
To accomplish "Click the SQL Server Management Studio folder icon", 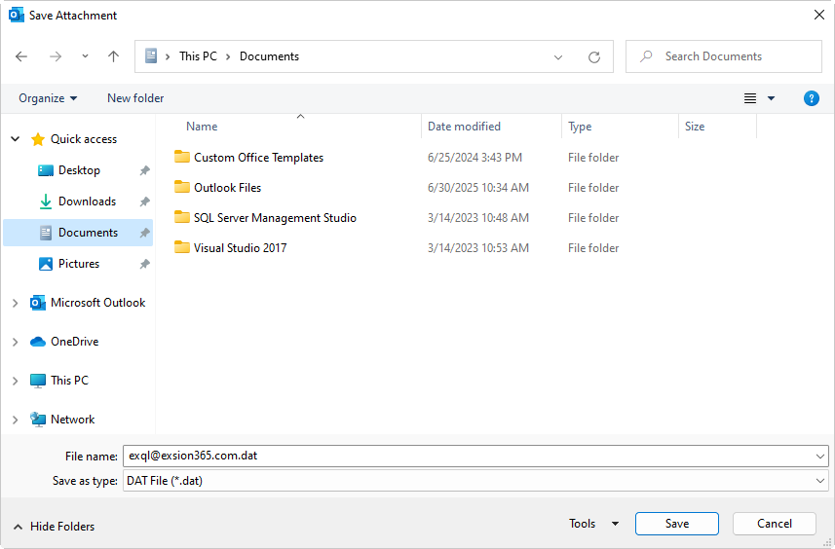I will [182, 217].
